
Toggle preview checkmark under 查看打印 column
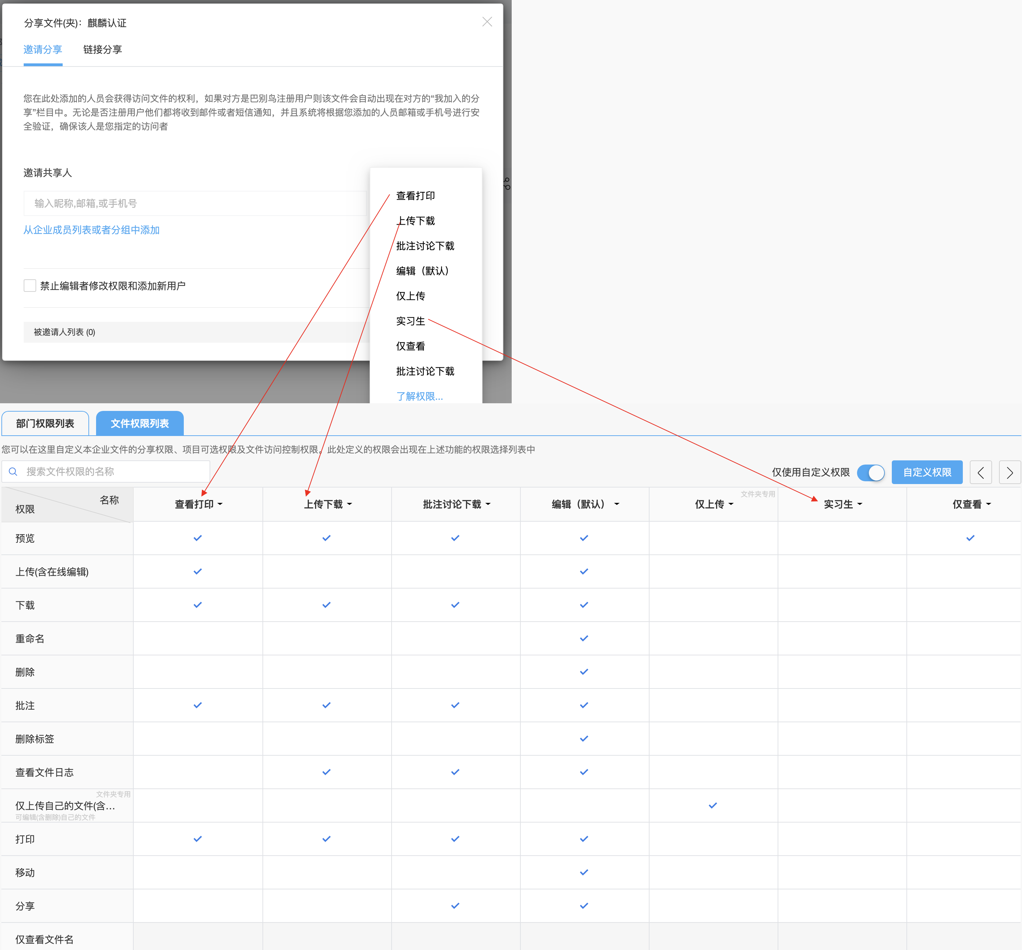coord(197,538)
